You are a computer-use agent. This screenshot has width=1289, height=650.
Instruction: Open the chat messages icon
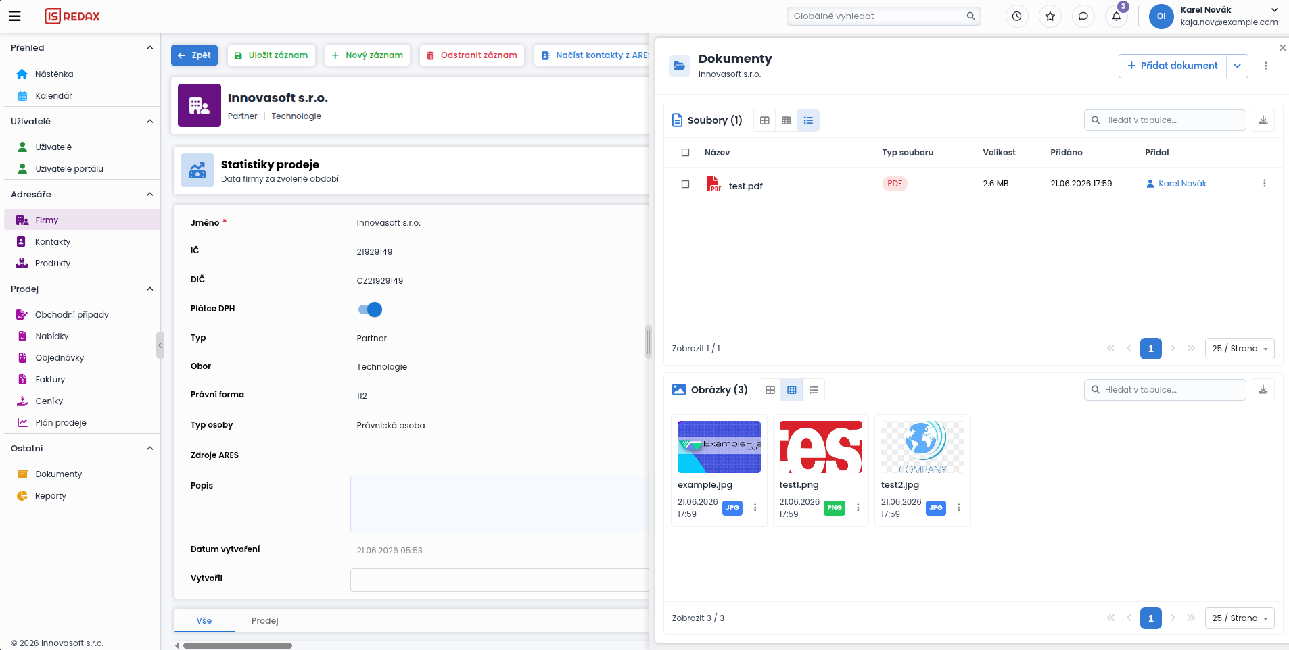(1083, 16)
